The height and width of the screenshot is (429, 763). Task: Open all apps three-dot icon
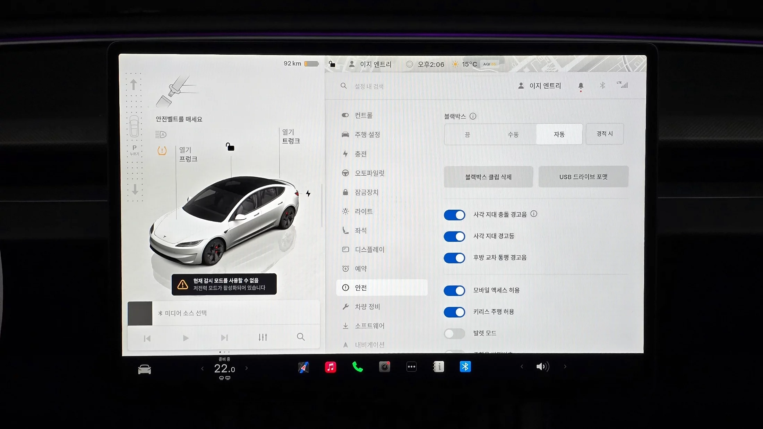point(411,367)
